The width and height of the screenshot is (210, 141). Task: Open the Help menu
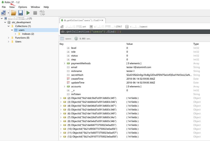point(46,7)
